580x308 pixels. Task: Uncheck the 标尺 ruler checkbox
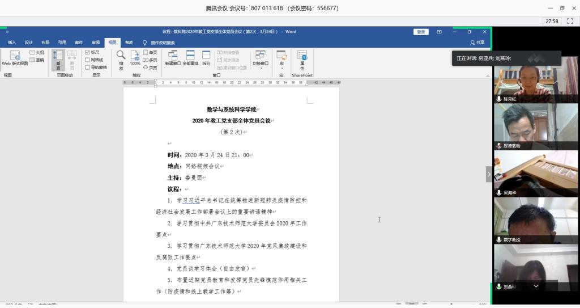tap(87, 52)
